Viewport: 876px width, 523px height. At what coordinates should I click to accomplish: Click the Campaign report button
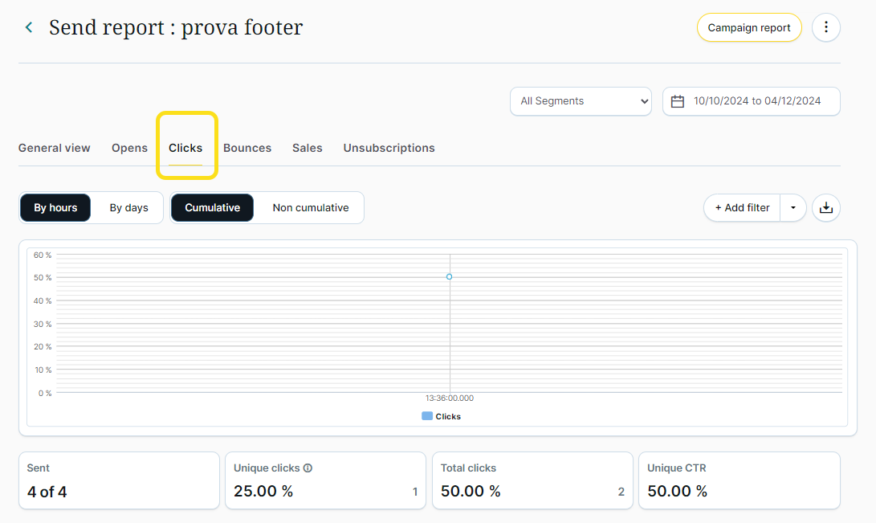click(x=748, y=27)
